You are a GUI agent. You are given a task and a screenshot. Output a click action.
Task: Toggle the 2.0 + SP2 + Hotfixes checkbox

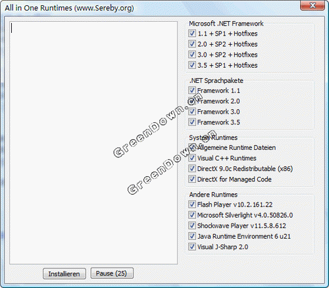192,44
